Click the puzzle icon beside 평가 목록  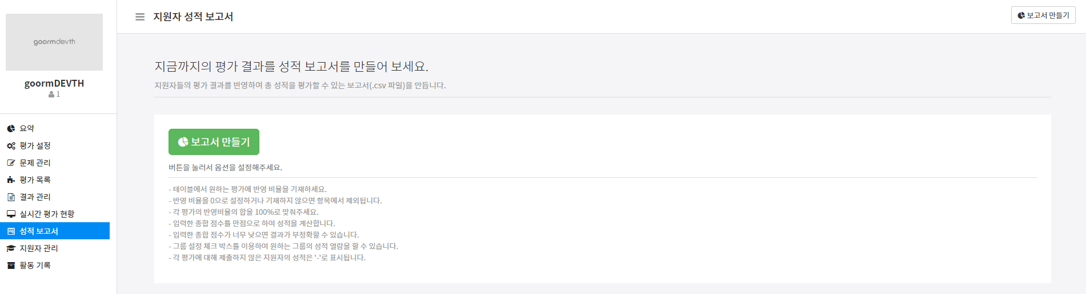[11, 180]
